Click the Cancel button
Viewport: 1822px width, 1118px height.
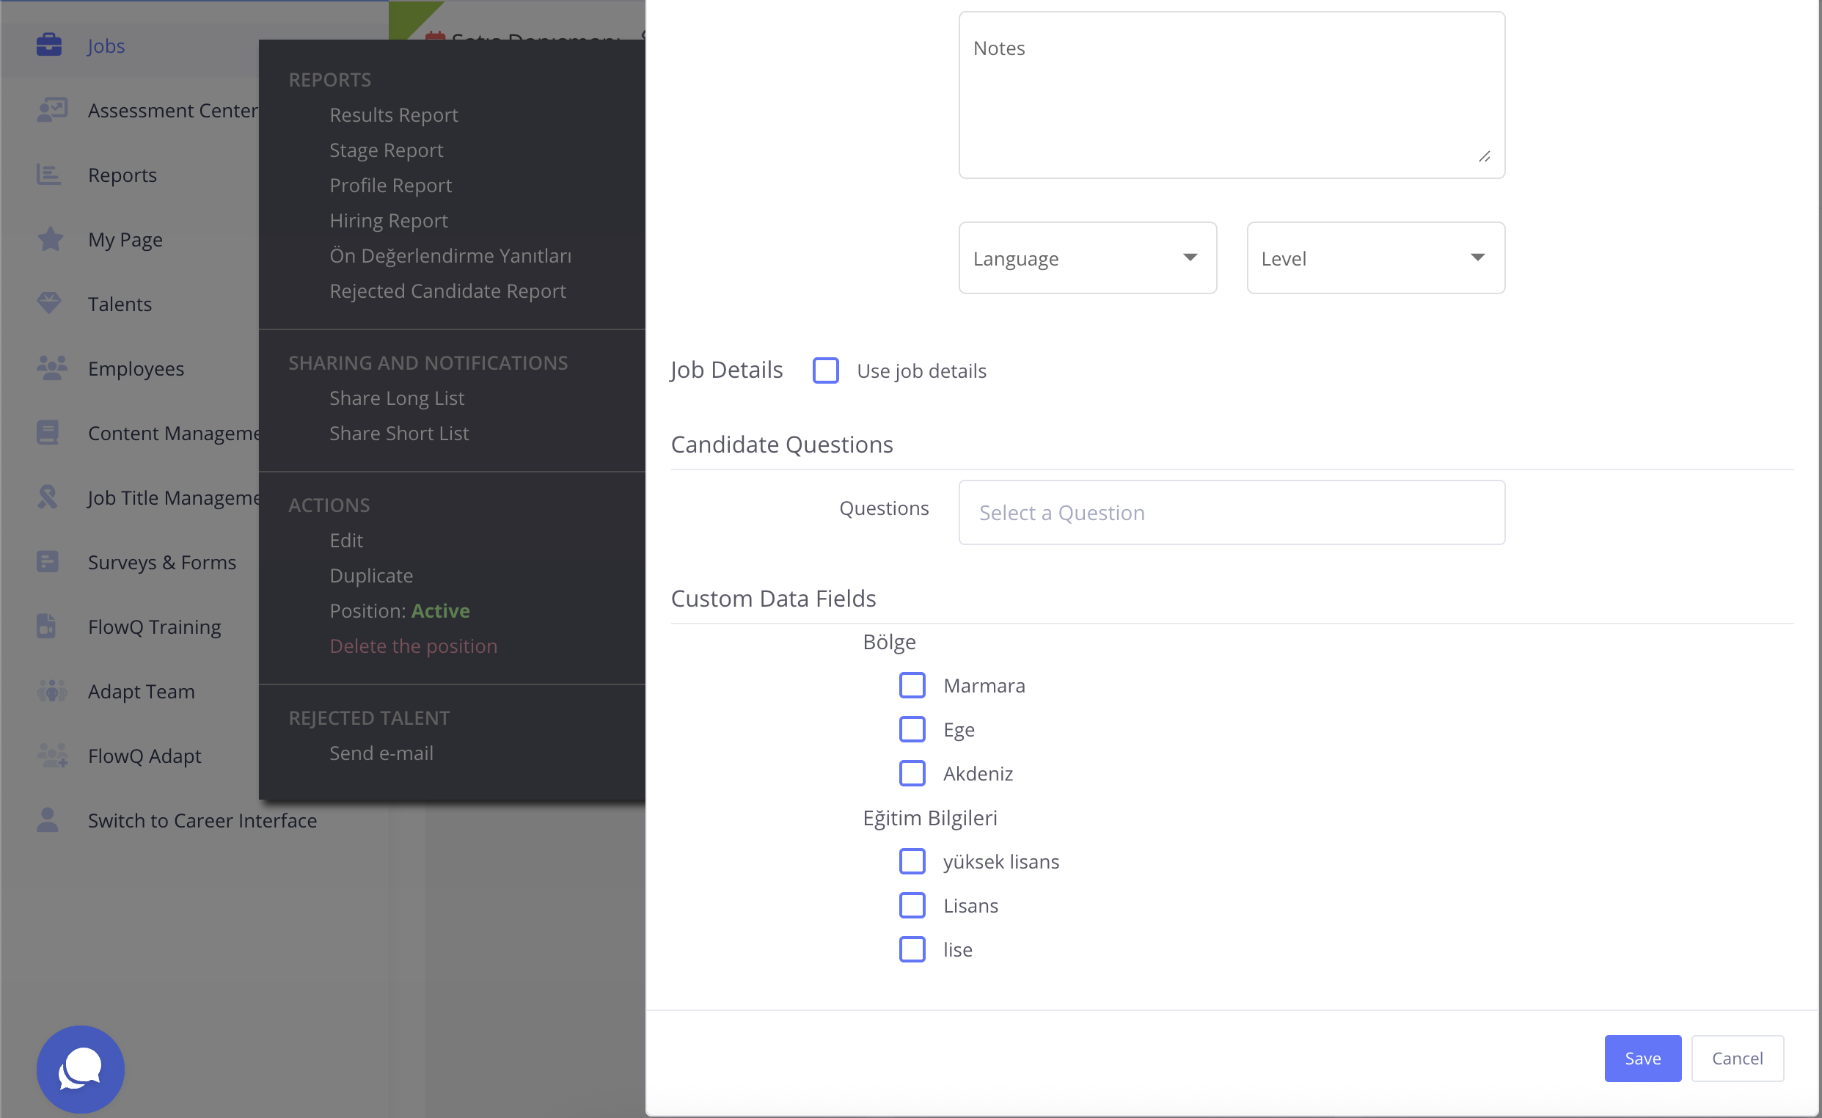[1737, 1058]
